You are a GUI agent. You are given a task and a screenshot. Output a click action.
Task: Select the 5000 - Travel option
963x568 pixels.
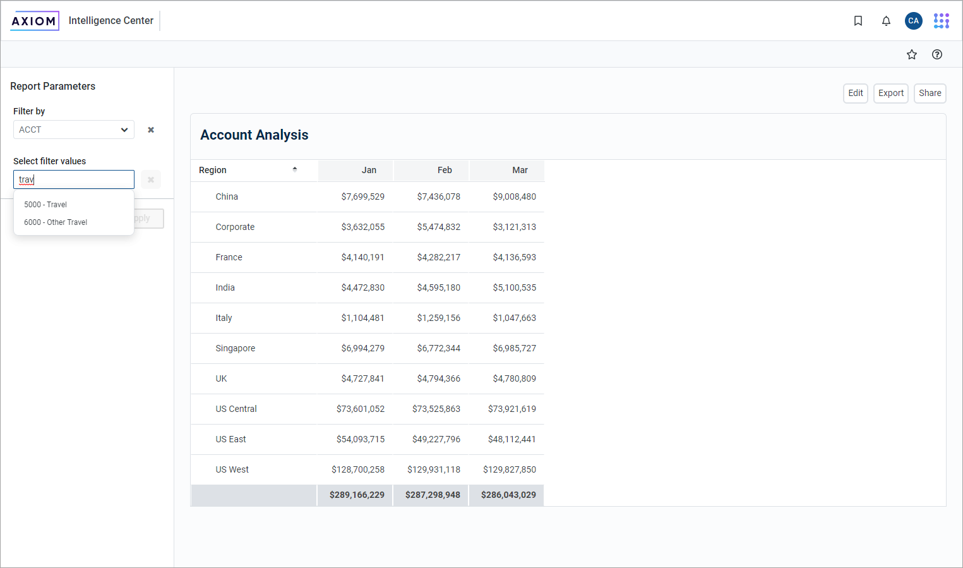coord(45,205)
